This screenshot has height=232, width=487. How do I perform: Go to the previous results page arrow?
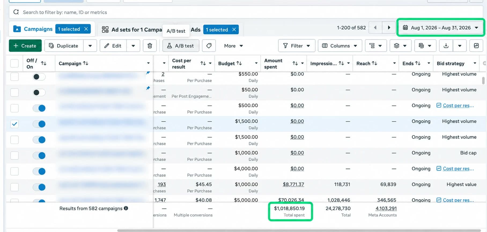[375, 28]
